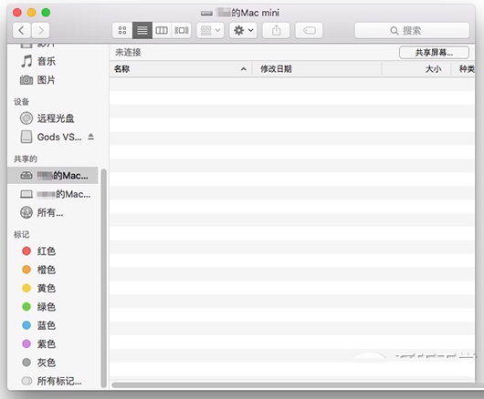
Task: Click the share toolbar button
Action: pos(277,30)
